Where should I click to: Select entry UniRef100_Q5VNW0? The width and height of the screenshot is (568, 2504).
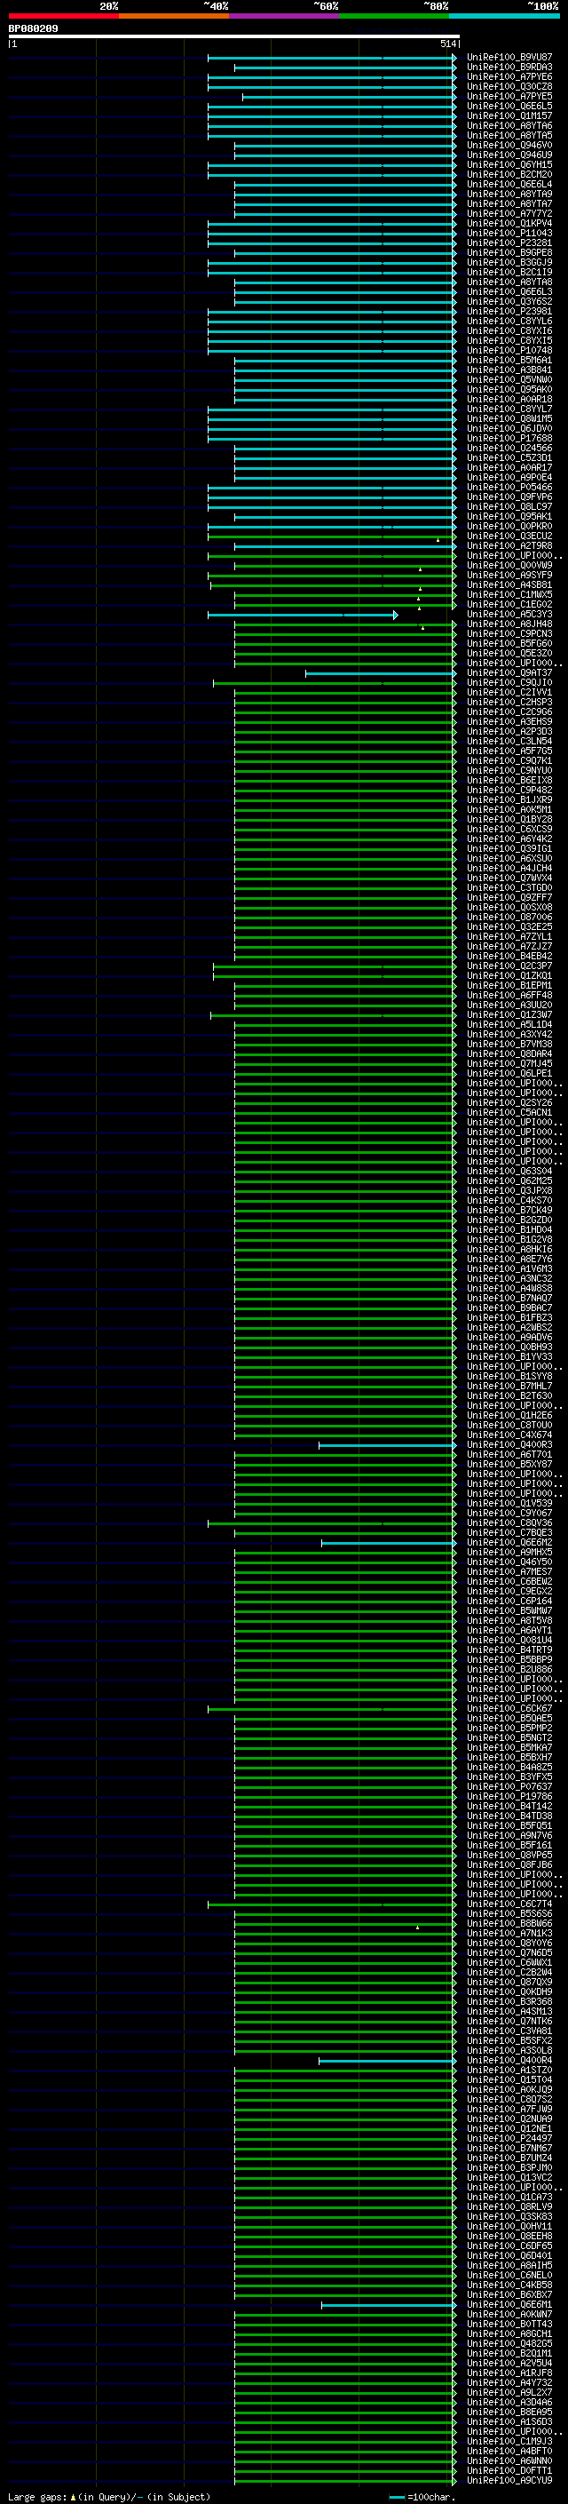(x=509, y=380)
